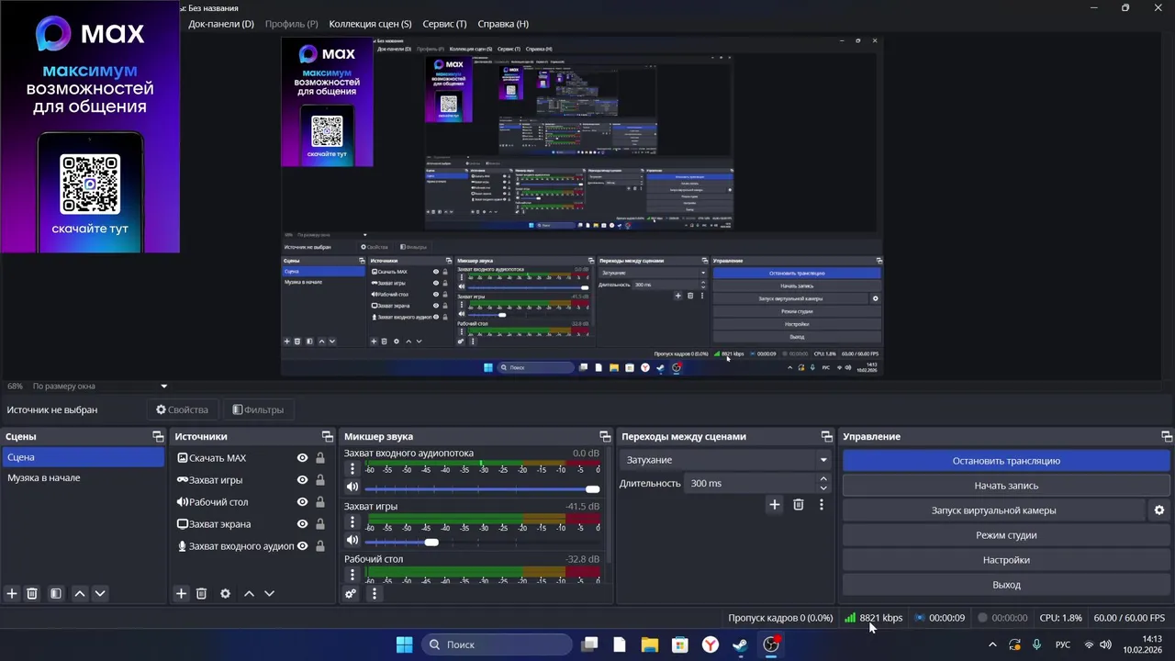The height and width of the screenshot is (661, 1175).
Task: Click Поиск taskbar search box
Action: point(498,644)
